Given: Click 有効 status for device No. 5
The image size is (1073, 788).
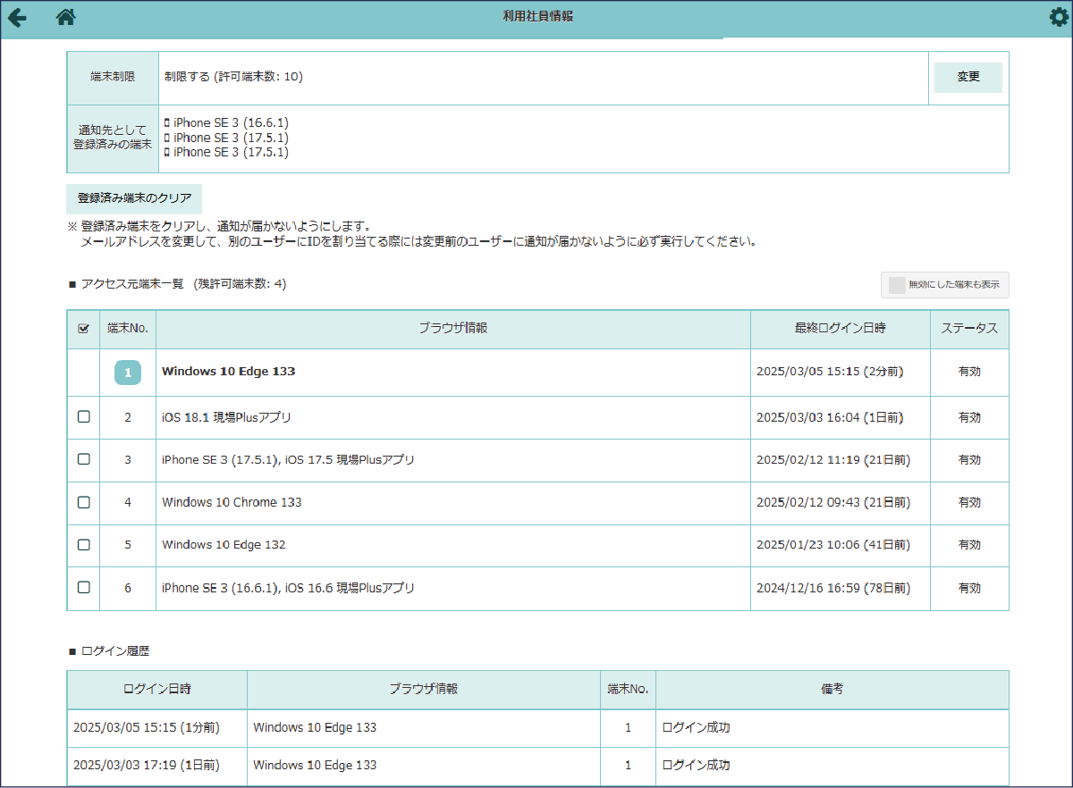Looking at the screenshot, I should pos(969,545).
